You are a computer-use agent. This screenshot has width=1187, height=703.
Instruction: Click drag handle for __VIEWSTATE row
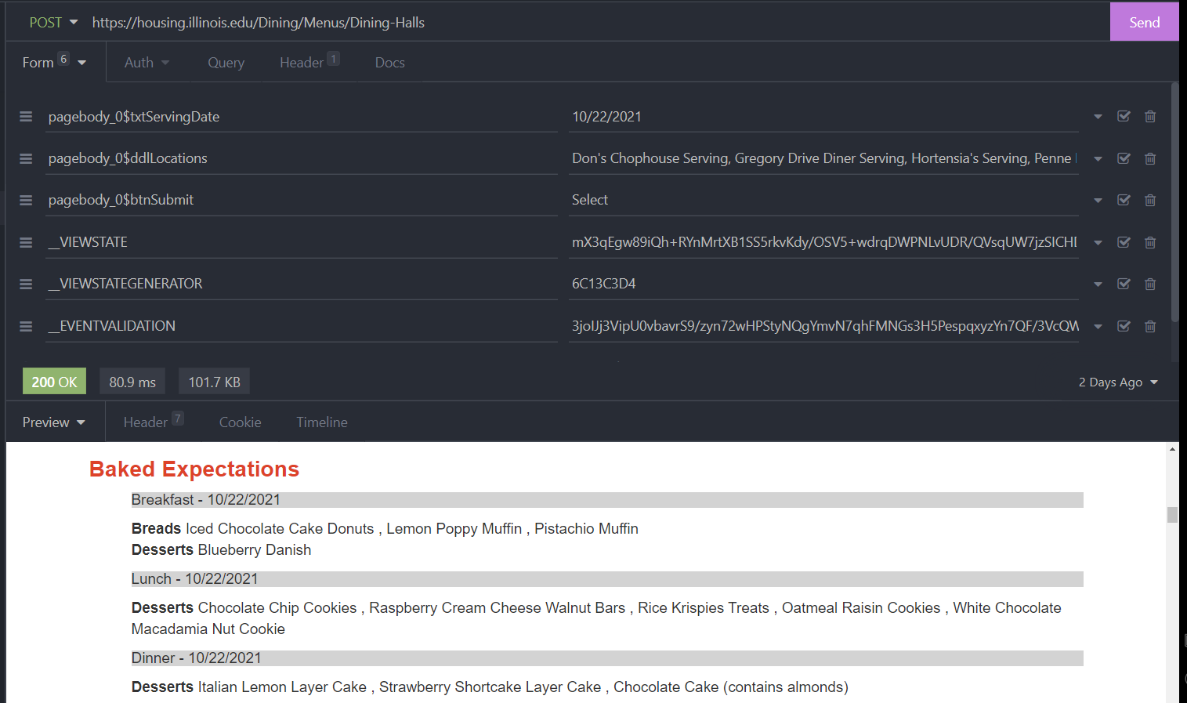click(26, 242)
